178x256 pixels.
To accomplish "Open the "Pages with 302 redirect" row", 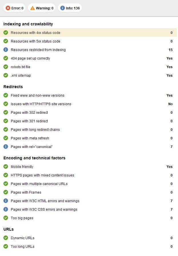I will [x=30, y=112].
